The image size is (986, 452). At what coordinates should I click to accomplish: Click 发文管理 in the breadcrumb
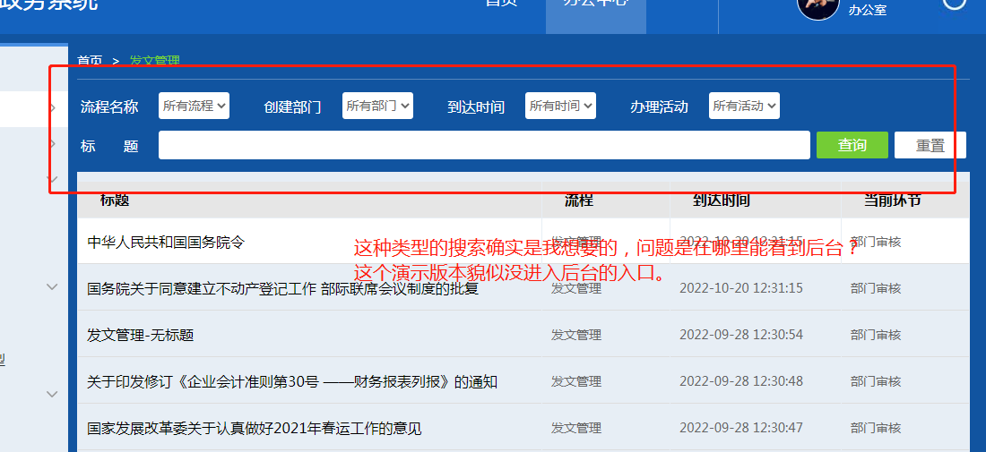pyautogui.click(x=155, y=61)
